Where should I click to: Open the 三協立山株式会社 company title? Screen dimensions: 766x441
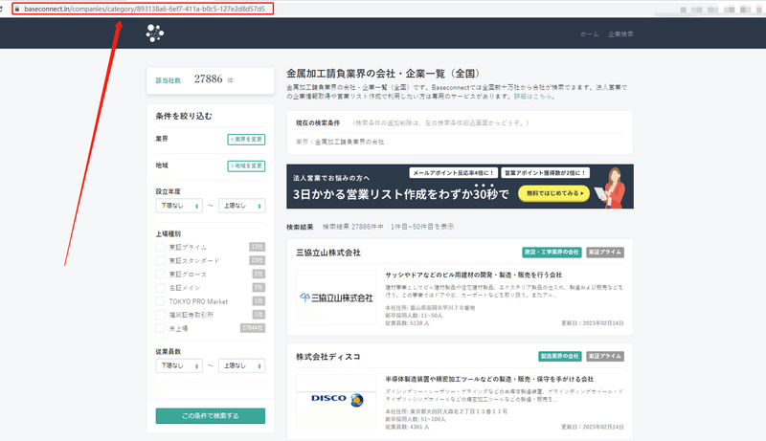click(x=328, y=253)
